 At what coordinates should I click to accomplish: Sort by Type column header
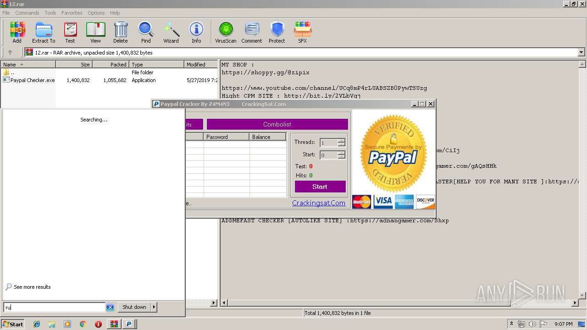pyautogui.click(x=156, y=65)
